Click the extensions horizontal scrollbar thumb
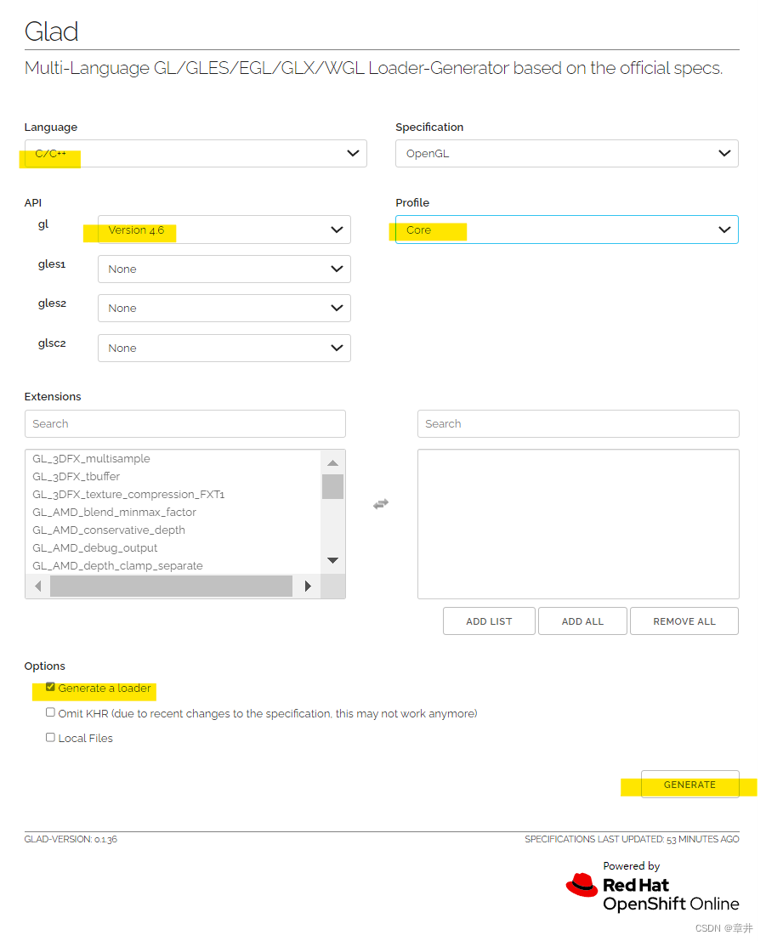The width and height of the screenshot is (766, 941). (170, 586)
